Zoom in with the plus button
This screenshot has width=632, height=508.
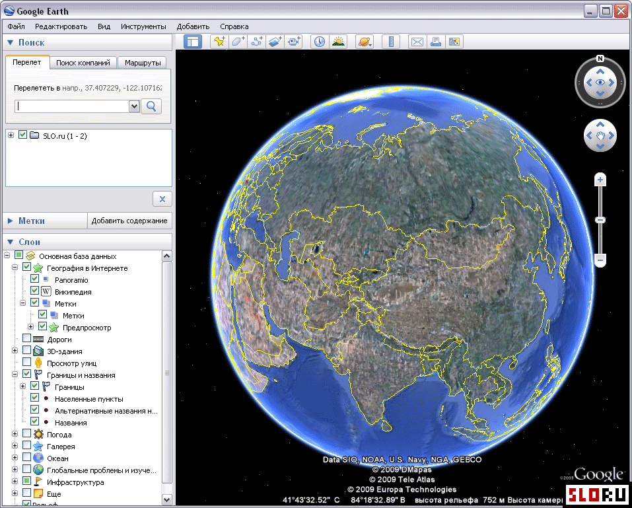(600, 180)
